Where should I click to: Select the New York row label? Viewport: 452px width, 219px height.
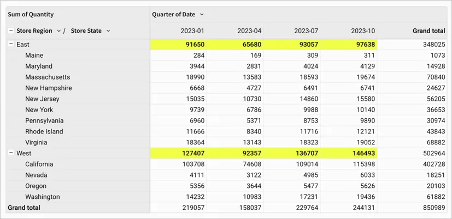pyautogui.click(x=39, y=109)
